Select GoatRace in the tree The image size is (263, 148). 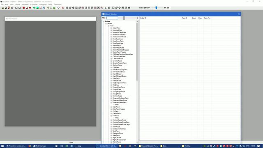(x=116, y=131)
